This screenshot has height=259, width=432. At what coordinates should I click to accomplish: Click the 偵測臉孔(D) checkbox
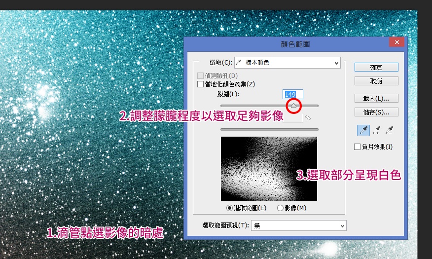click(200, 76)
